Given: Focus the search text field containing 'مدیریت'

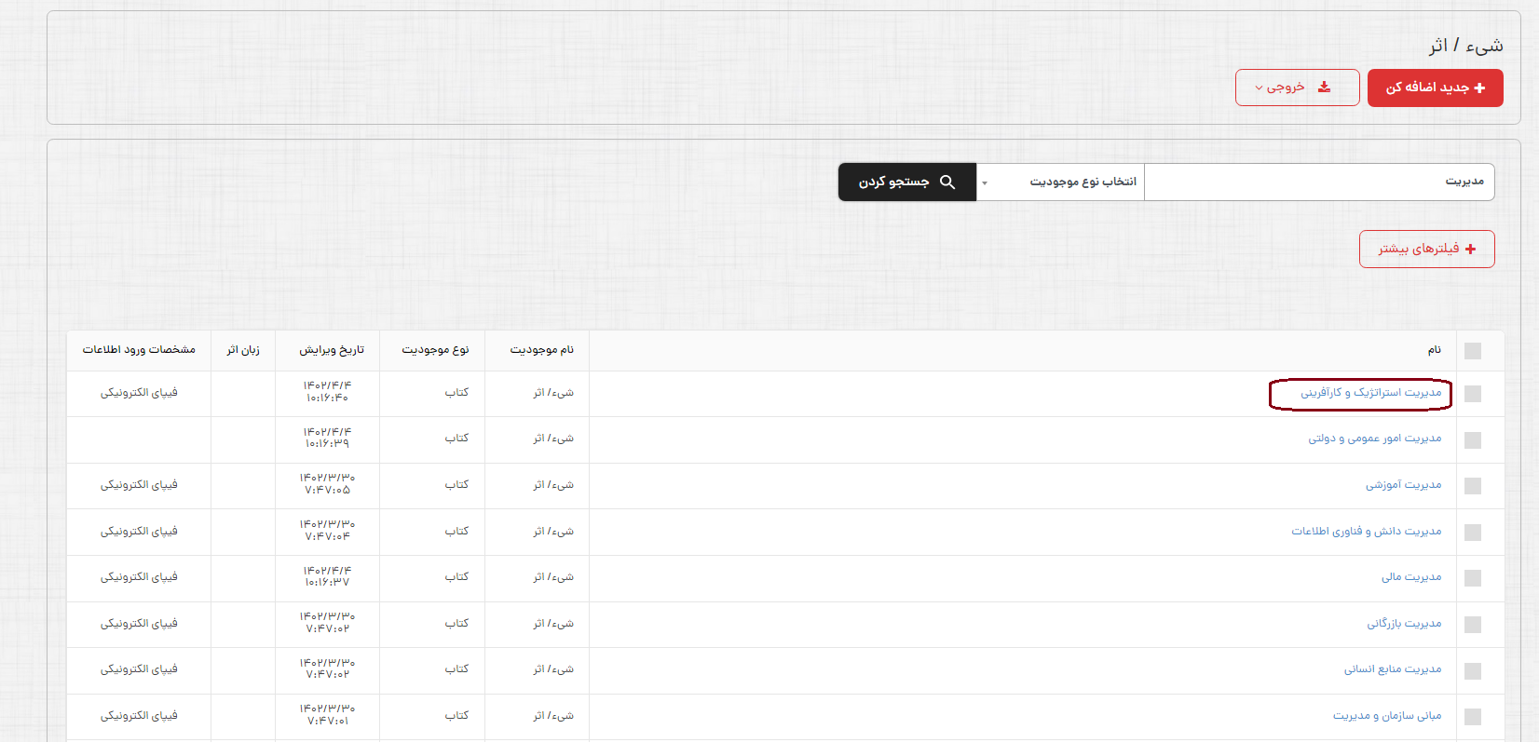Looking at the screenshot, I should coord(1318,182).
